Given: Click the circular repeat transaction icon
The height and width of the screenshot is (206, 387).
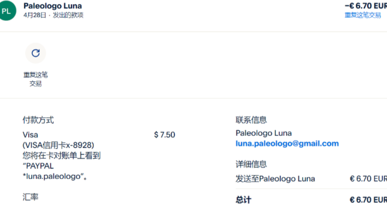Looking at the screenshot, I should [x=36, y=53].
